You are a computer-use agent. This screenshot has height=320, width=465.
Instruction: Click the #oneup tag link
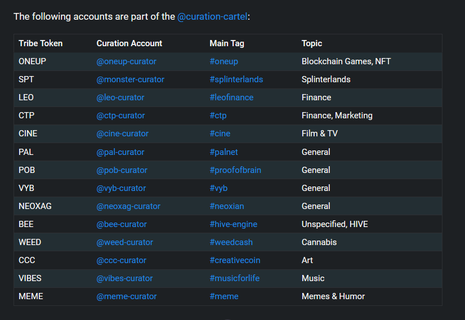[224, 61]
